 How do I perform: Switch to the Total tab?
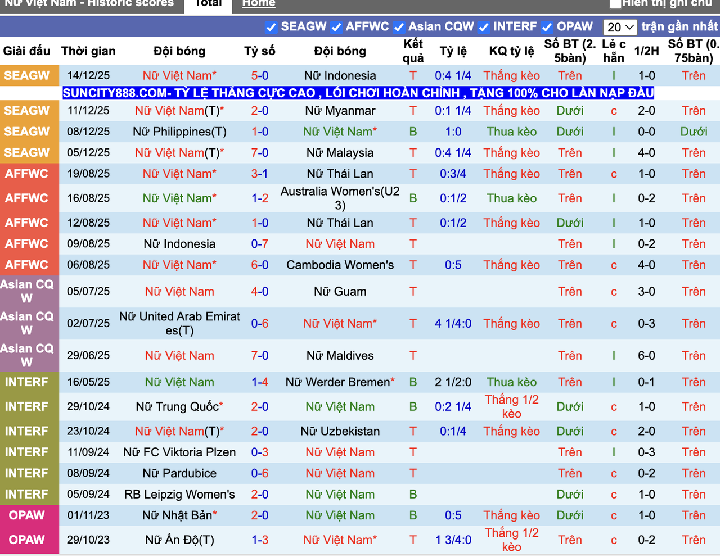pyautogui.click(x=209, y=4)
